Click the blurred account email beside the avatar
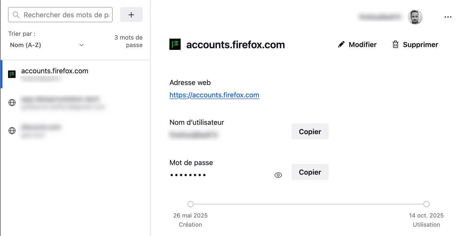465x236 pixels. click(381, 17)
